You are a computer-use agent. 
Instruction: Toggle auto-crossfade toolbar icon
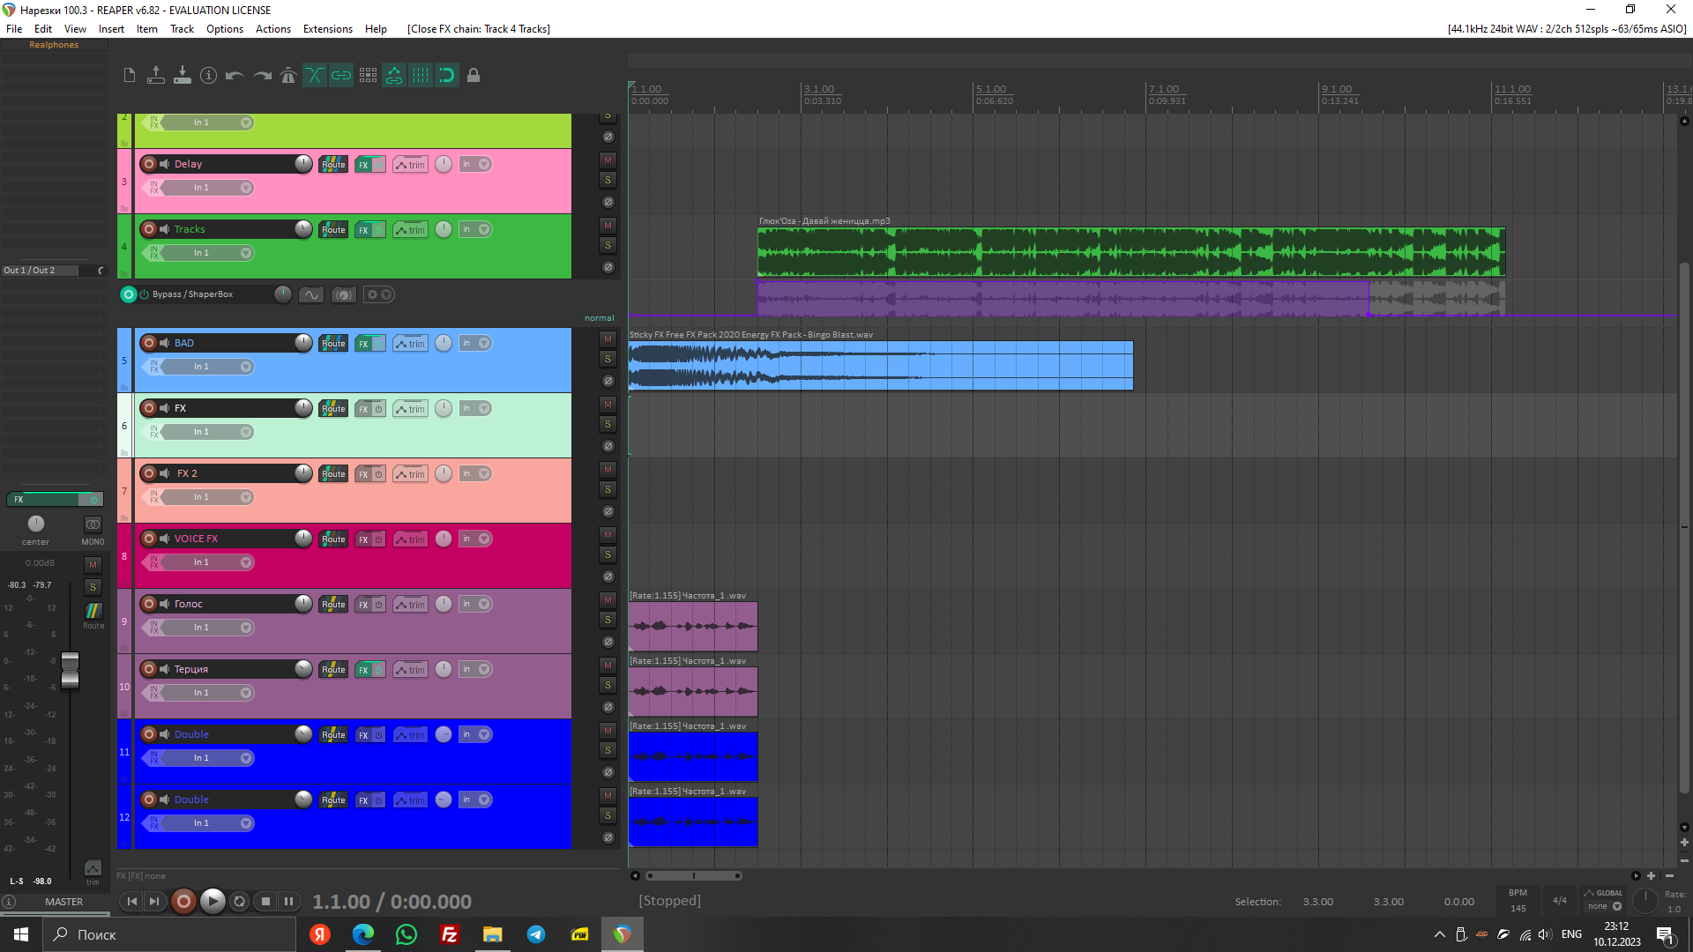click(x=315, y=76)
